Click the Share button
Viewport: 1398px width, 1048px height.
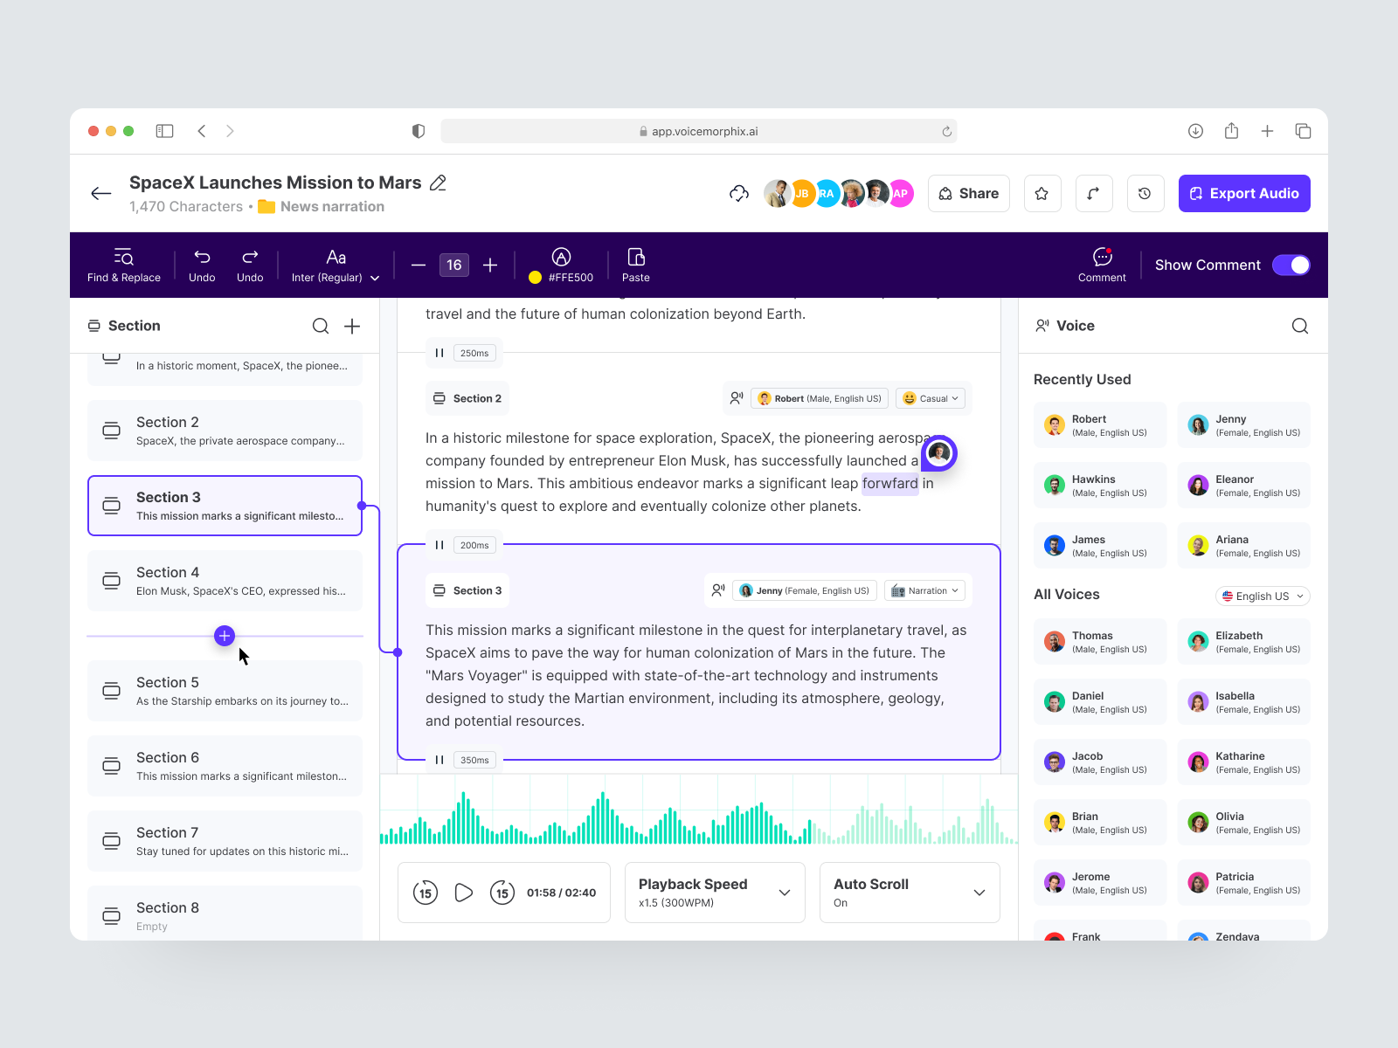click(968, 193)
